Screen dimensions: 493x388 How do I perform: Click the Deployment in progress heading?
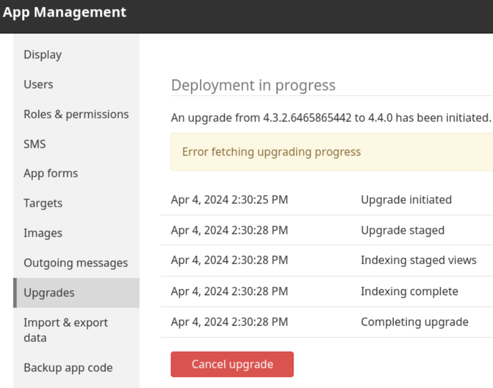coord(253,85)
